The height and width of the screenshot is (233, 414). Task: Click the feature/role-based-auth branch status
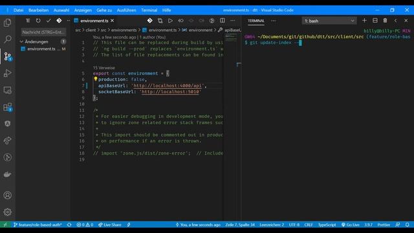pyautogui.click(x=38, y=225)
